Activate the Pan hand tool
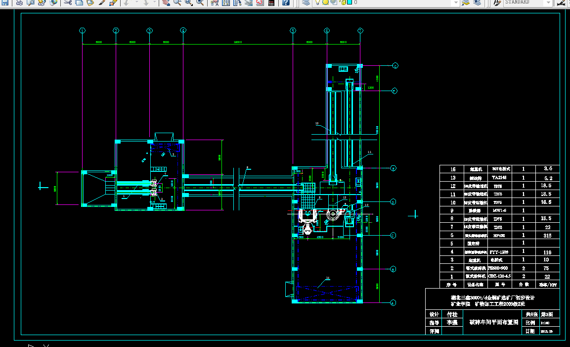 click(166, 2)
